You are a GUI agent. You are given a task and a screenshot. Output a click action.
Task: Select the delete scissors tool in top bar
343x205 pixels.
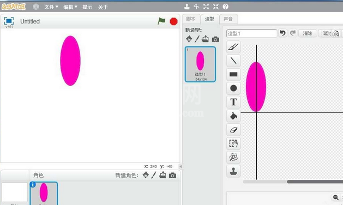tap(196, 7)
